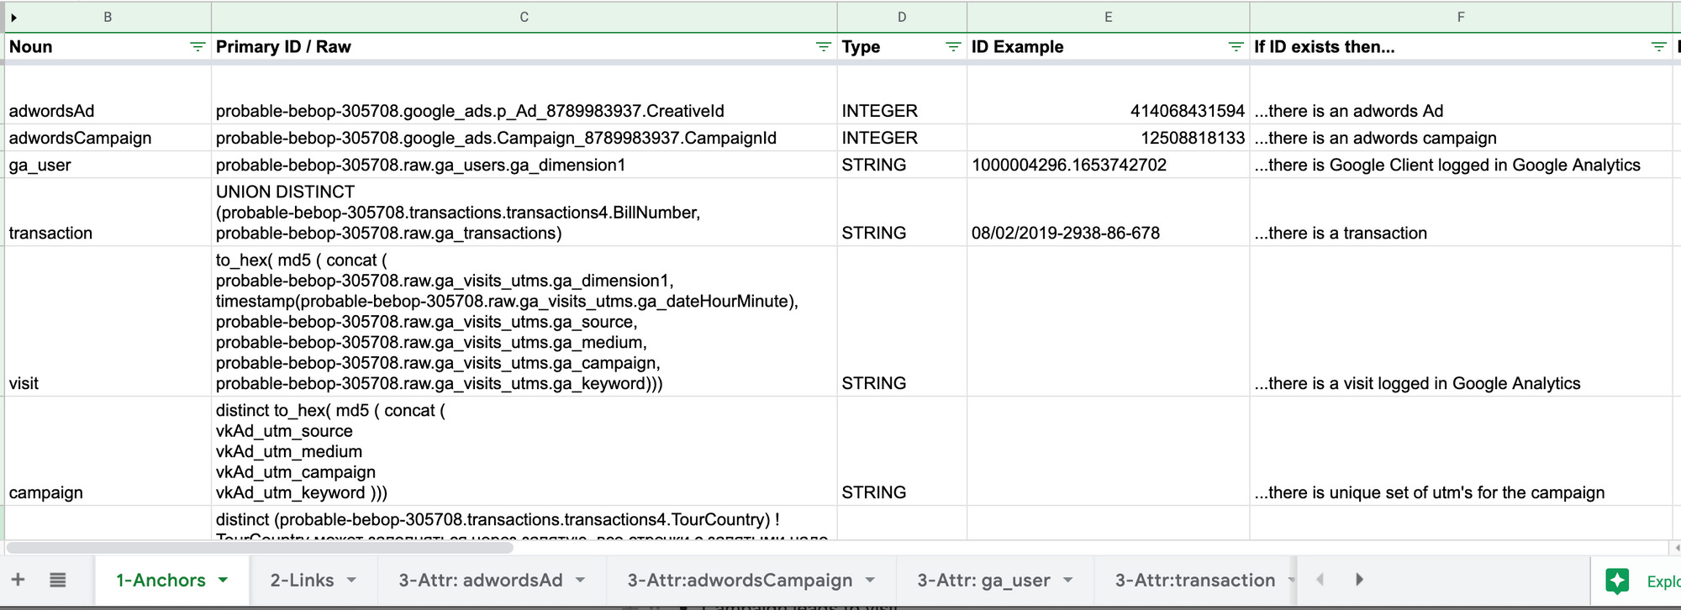Click the horizontal scrollbar thumb
Image resolution: width=1681 pixels, height=610 pixels.
click(260, 548)
